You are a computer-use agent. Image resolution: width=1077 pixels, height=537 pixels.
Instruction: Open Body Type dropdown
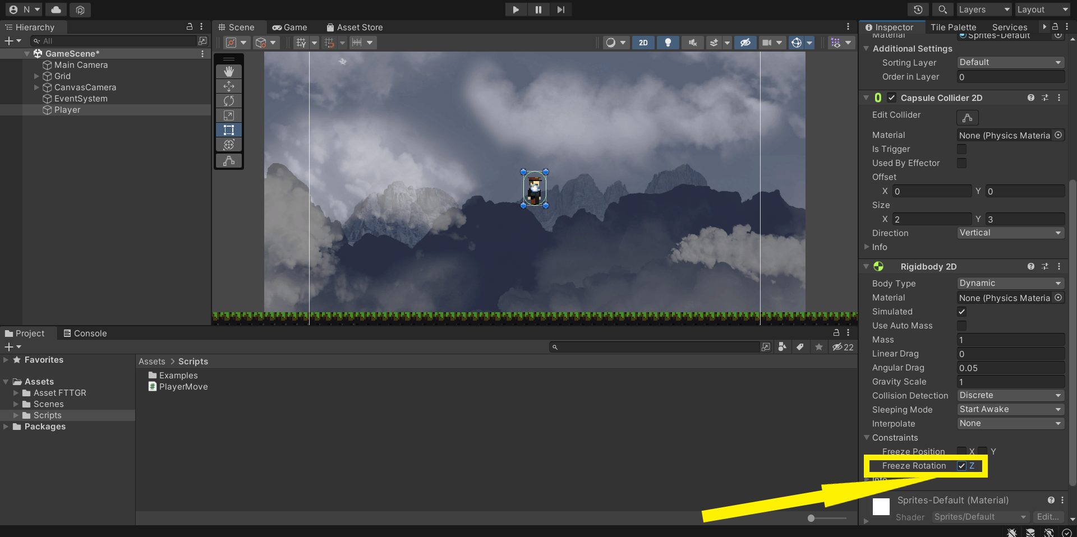[x=1011, y=283]
